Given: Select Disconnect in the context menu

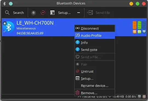Looking at the screenshot, I should 95,29.
